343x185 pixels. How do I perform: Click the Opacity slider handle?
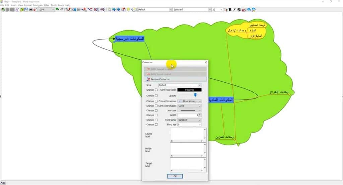click(x=195, y=95)
